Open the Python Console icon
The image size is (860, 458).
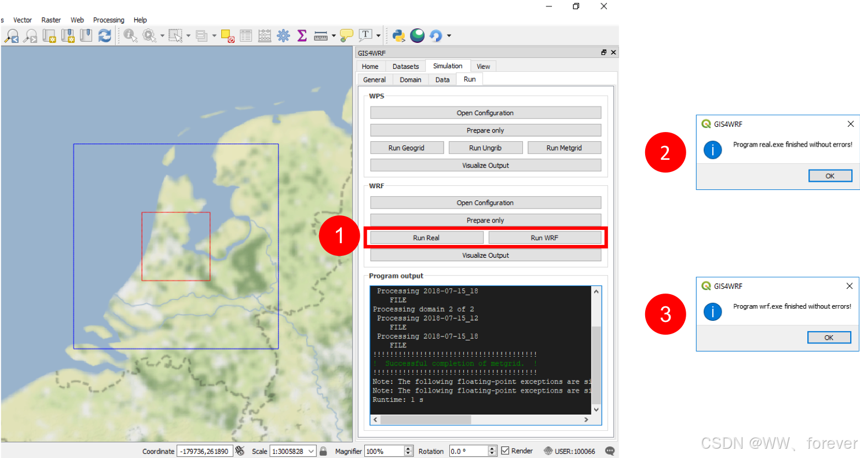pos(398,36)
